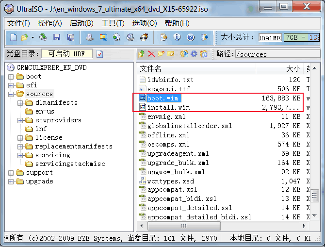Click the red X delete icon
The height and width of the screenshot is (247, 325).
(151, 54)
